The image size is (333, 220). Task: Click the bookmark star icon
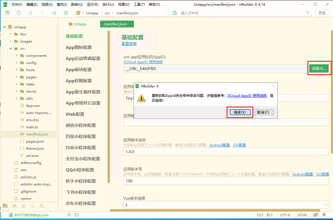click(54, 13)
